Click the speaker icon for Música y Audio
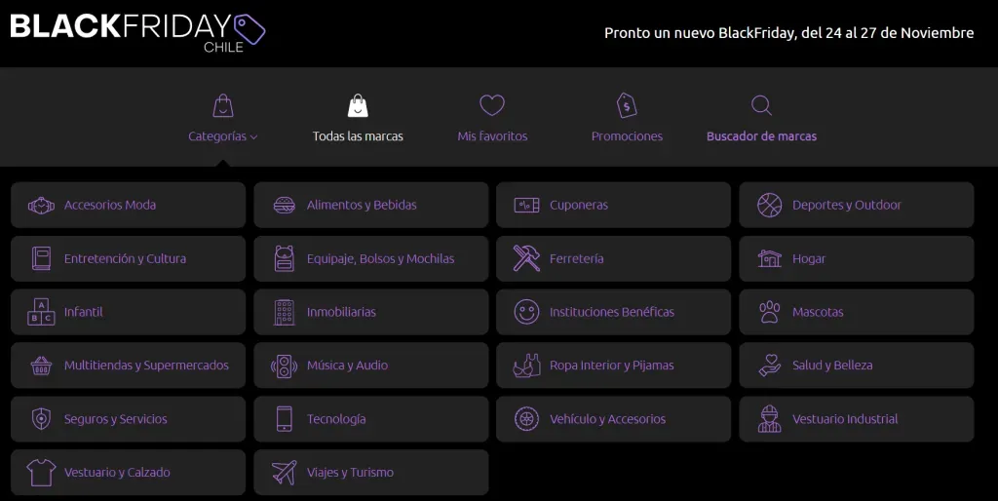Screen dimensions: 998x501 [285, 366]
